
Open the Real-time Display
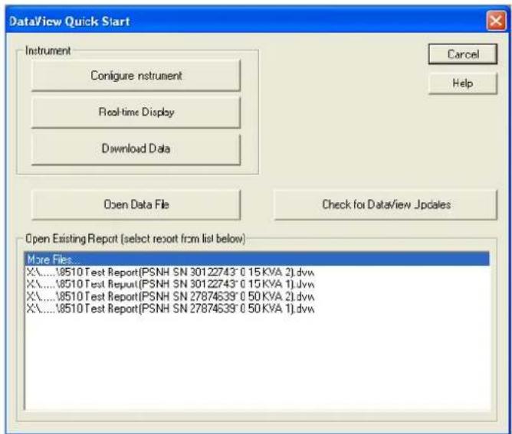pos(136,113)
